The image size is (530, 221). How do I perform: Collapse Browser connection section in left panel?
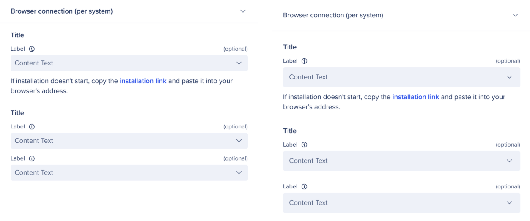[243, 11]
